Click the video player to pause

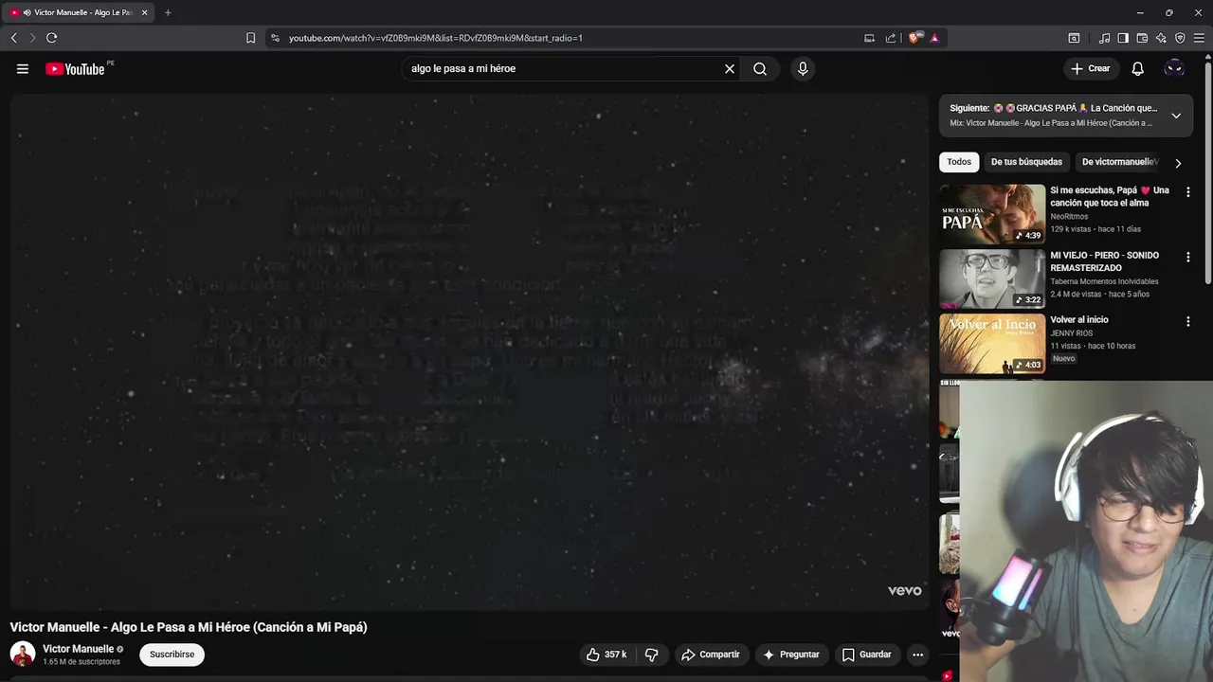coord(469,350)
